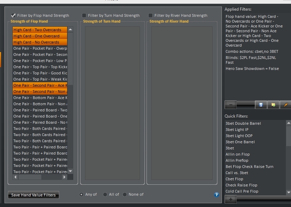291x207 pixels.
Task: Click Save Hand Value Filters button
Action: click(33, 195)
